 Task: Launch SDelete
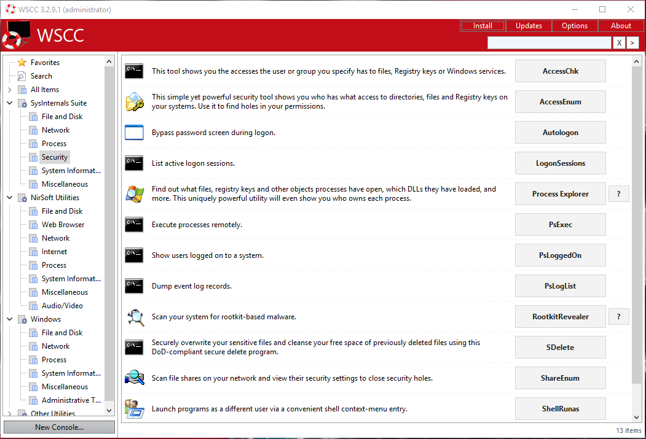[561, 348]
